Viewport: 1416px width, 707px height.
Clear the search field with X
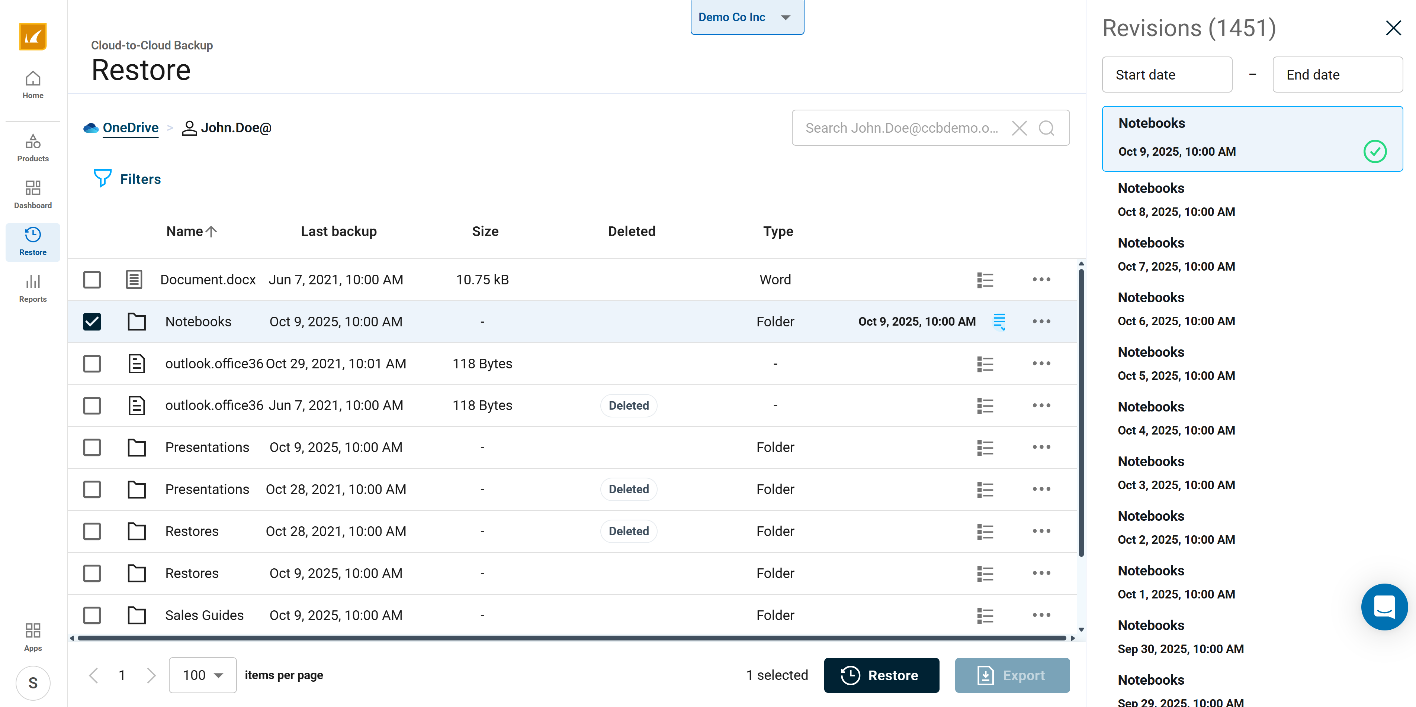point(1019,128)
